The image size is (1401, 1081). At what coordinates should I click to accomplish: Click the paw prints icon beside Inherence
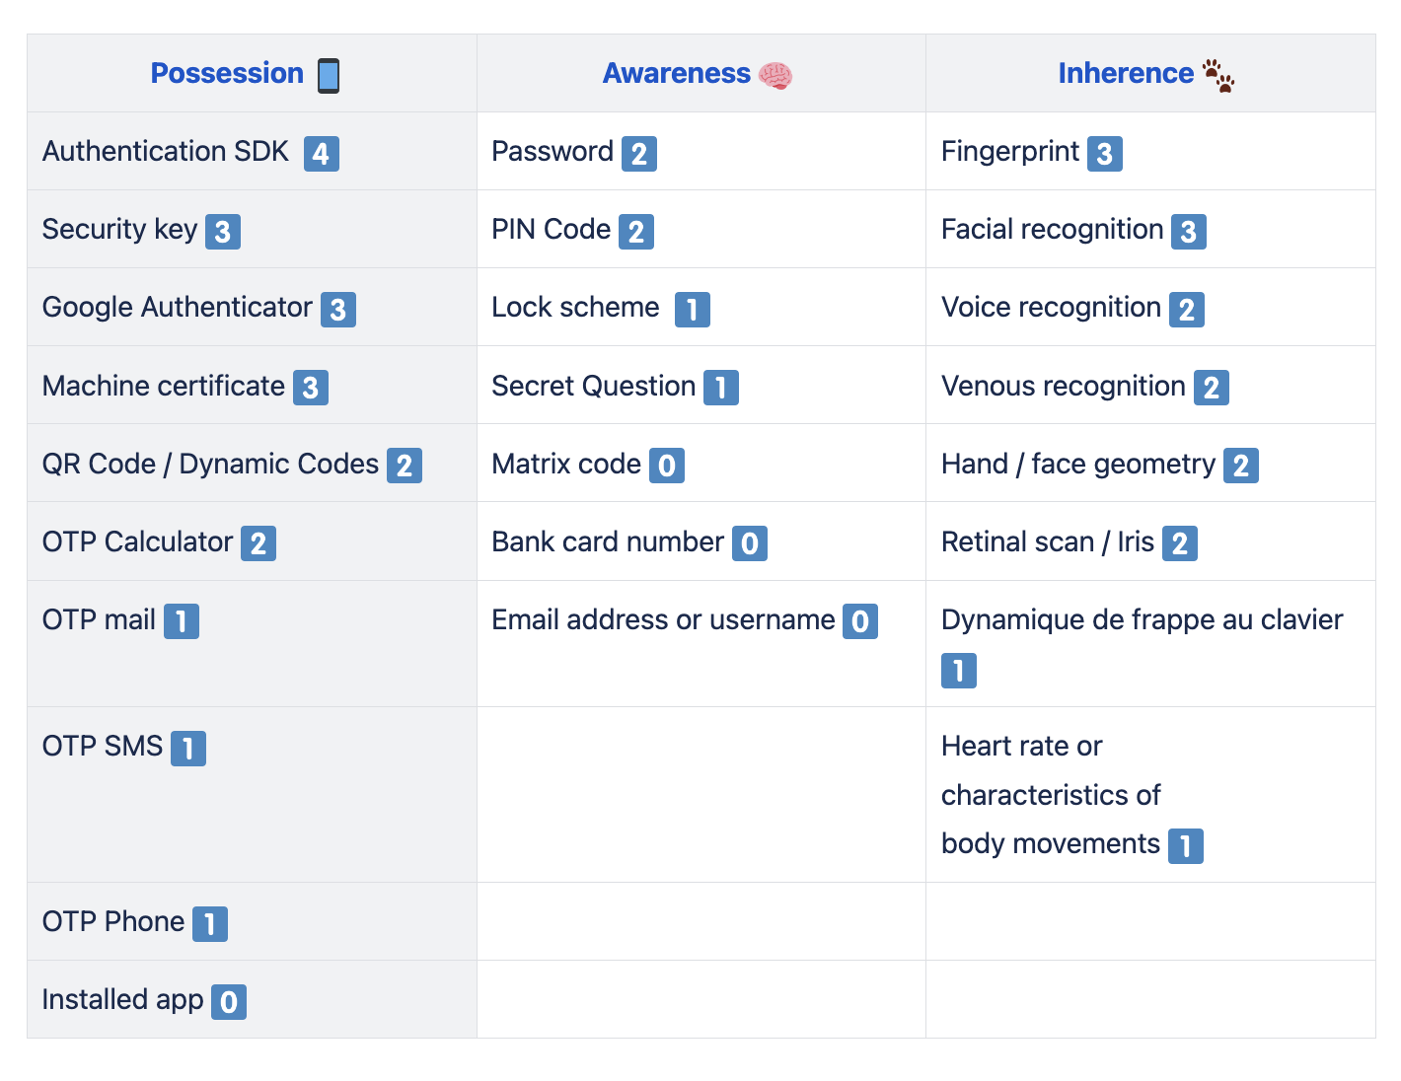pos(1218,75)
